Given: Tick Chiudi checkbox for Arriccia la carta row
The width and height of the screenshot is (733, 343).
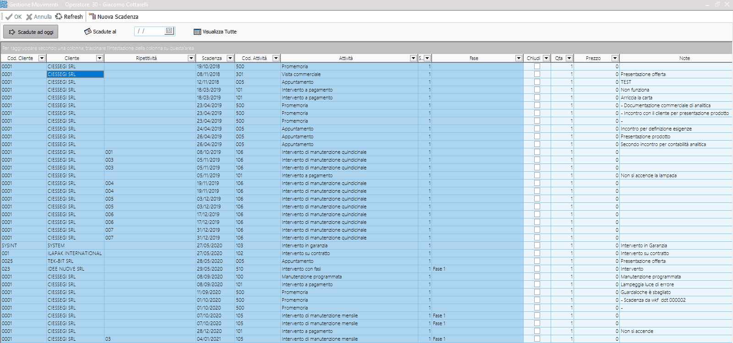Looking at the screenshot, I should [x=537, y=98].
